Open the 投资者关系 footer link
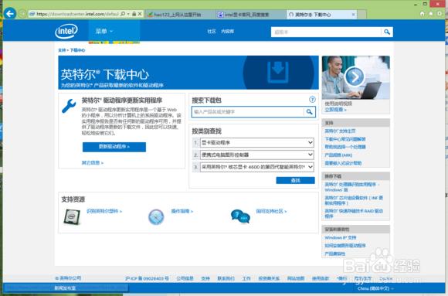This screenshot has width=448, height=296. click(269, 278)
